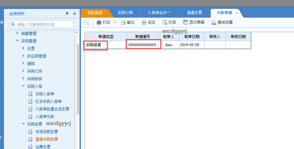Click the 2019-02-28 date cell
Image resolution: width=294 pixels, height=149 pixels.
(x=192, y=45)
